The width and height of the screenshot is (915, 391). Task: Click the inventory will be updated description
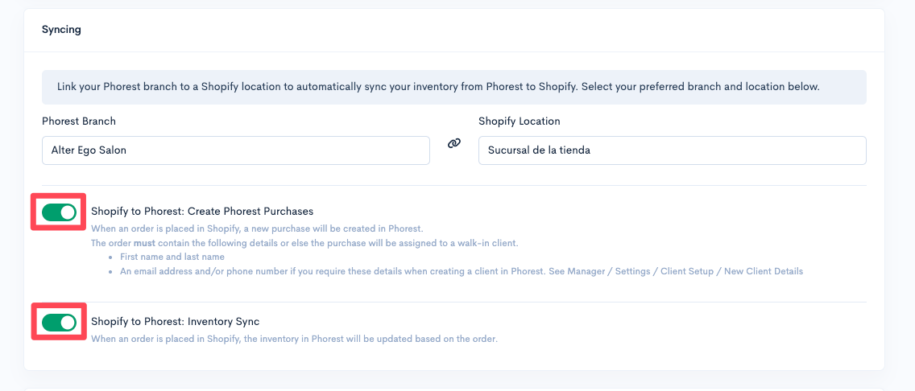point(294,339)
